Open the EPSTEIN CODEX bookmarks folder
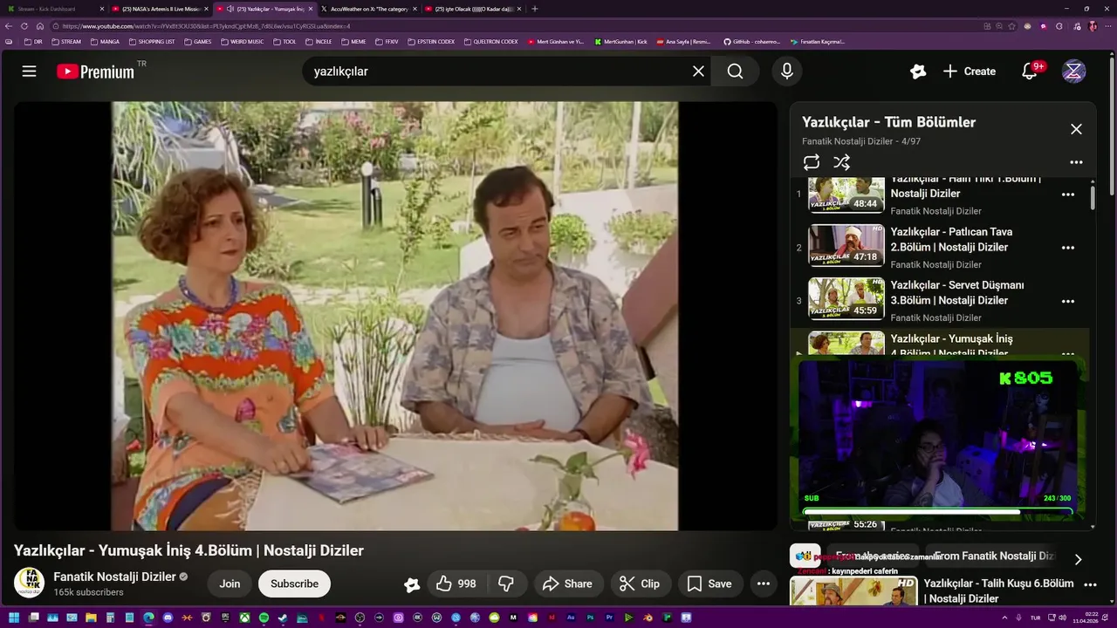Screen dimensions: 1117x628 (x=432, y=41)
